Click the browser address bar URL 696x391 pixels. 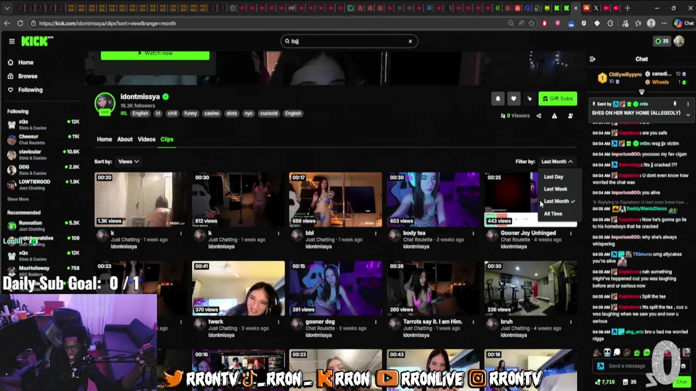[107, 23]
